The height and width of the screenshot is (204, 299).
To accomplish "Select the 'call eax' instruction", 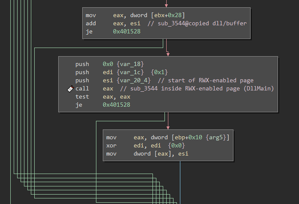I will (94, 89).
